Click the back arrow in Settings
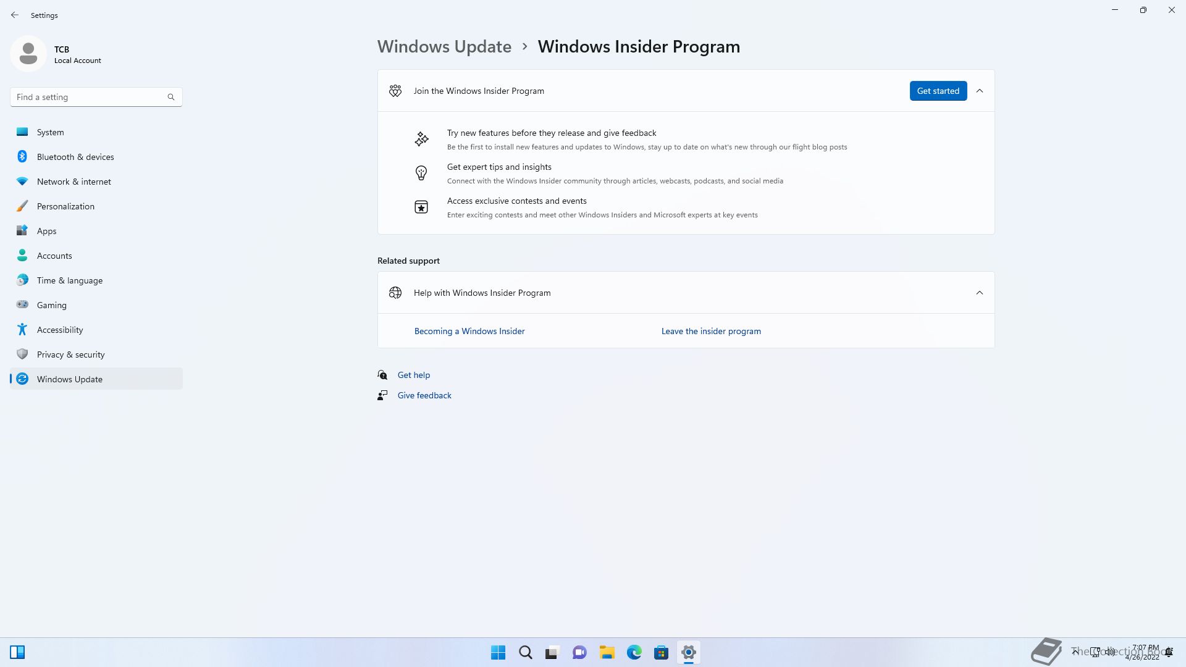This screenshot has width=1186, height=667. [x=15, y=15]
